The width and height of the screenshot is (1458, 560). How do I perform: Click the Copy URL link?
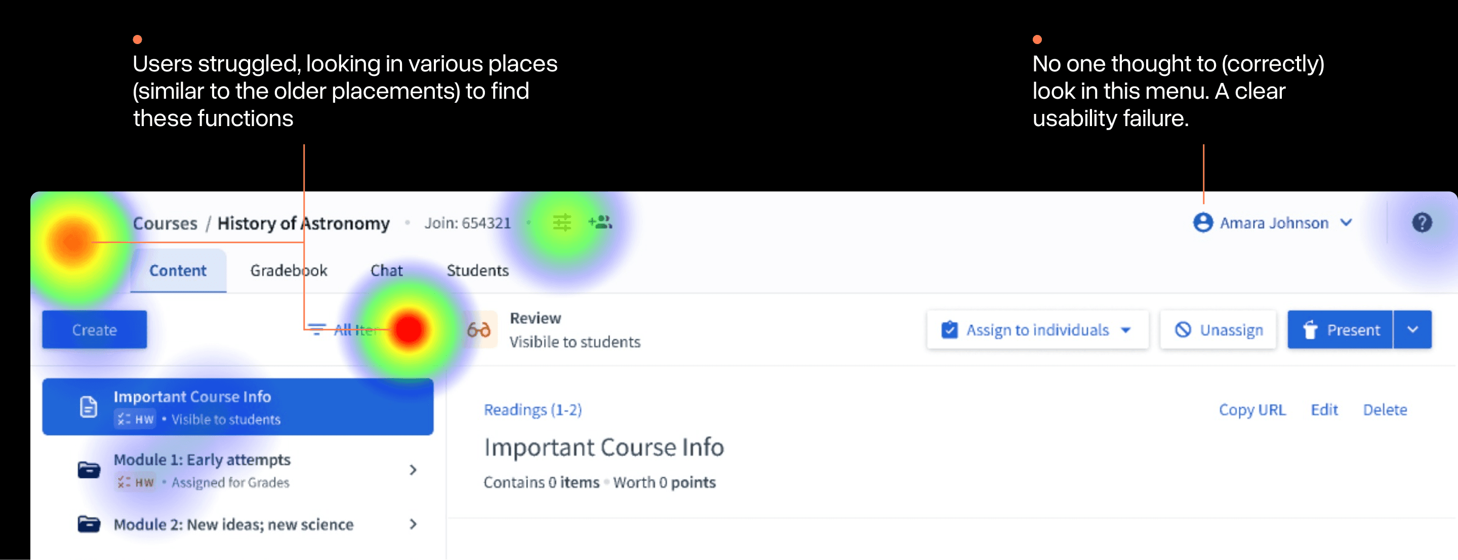pos(1251,410)
